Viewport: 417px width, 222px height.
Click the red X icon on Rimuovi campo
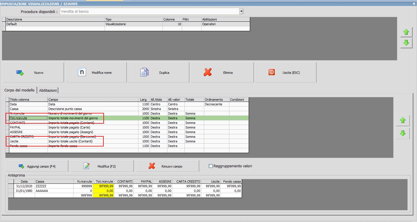click(152, 166)
